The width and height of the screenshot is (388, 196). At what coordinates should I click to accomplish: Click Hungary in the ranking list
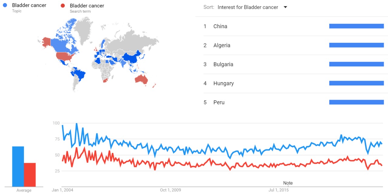(x=223, y=83)
